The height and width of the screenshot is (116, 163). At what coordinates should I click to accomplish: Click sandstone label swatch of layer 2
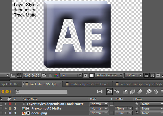tap(10, 108)
